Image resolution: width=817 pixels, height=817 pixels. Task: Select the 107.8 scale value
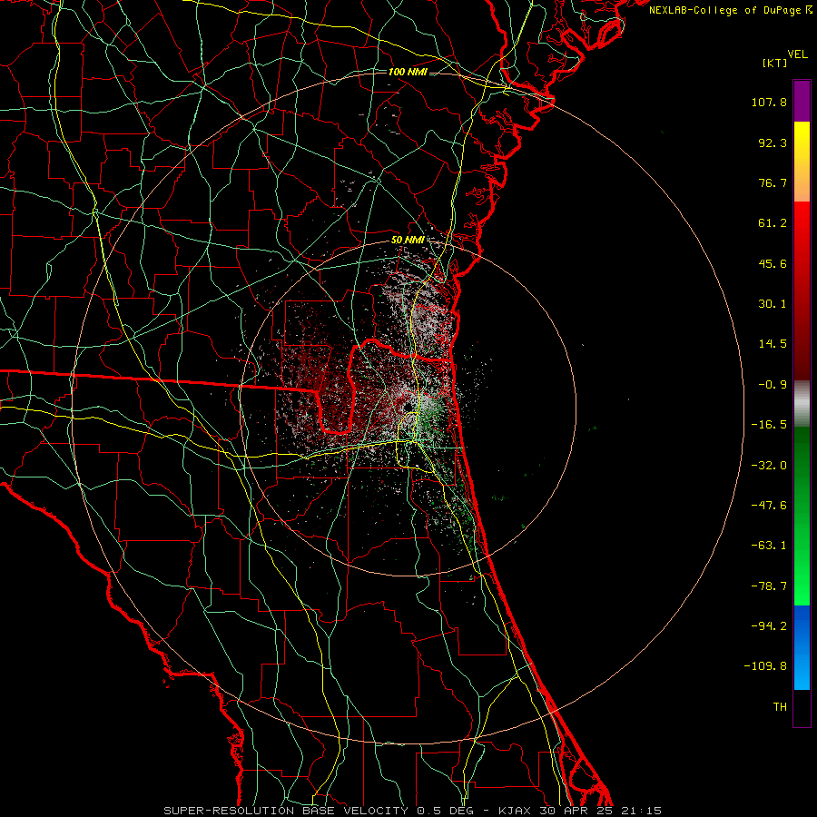point(769,102)
